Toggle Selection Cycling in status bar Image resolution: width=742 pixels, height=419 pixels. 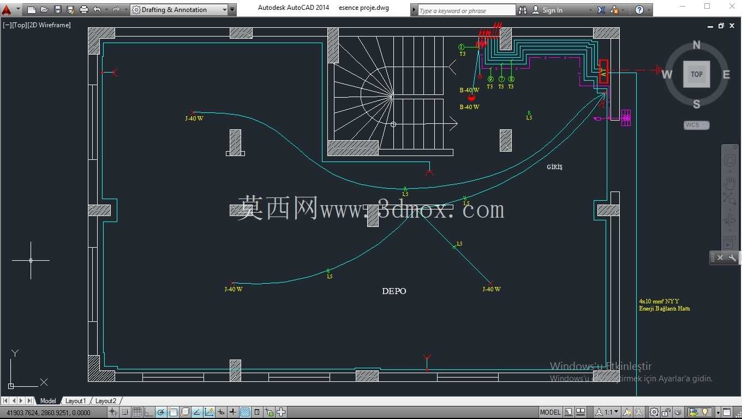270,412
